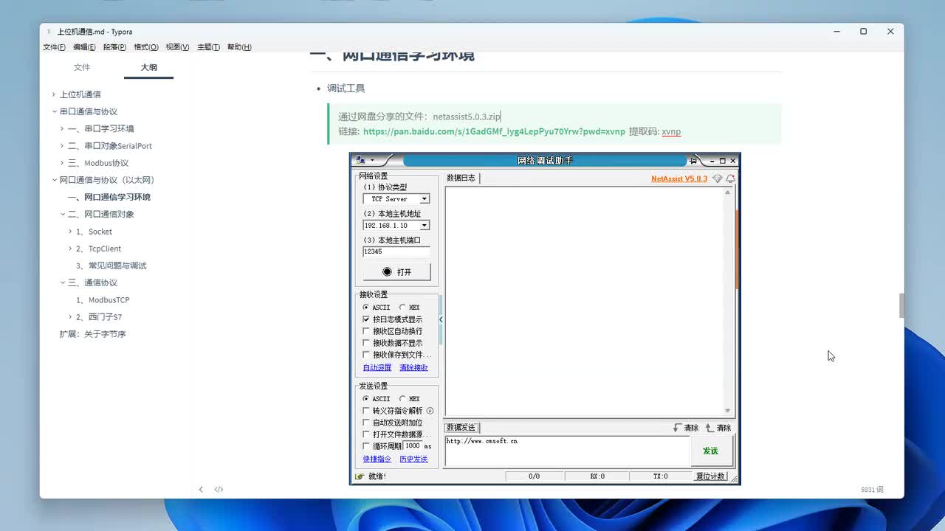Switch to source code mode icon
Viewport: 945px width, 531px height.
tap(219, 489)
